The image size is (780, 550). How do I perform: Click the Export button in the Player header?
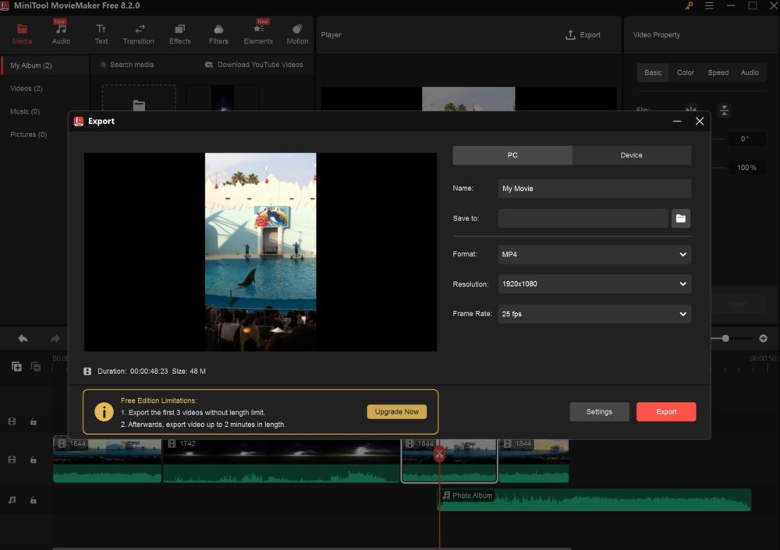[x=583, y=35]
